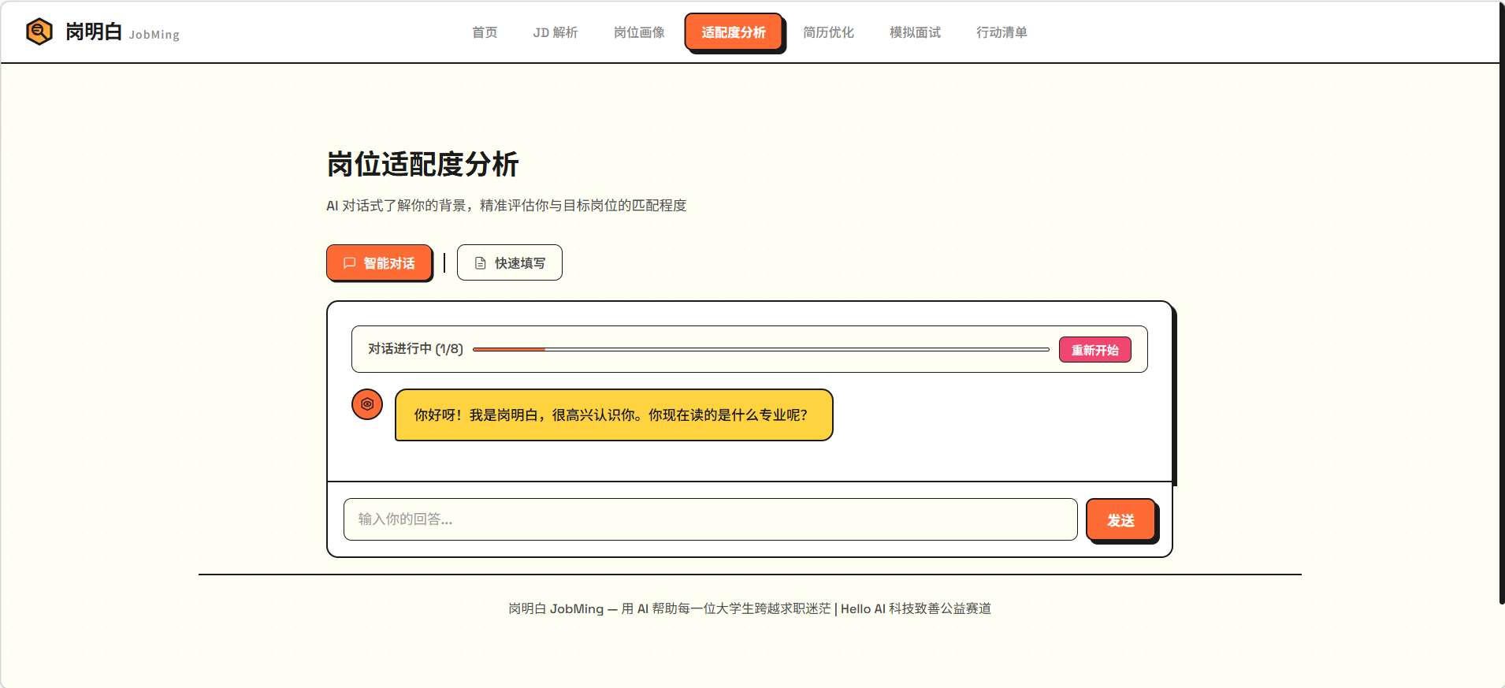Click the yellow greeting chat bubble
Viewport: 1505px width, 688px height.
click(x=613, y=415)
